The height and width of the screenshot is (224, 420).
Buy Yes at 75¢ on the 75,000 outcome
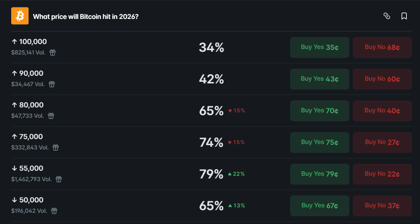[320, 142]
